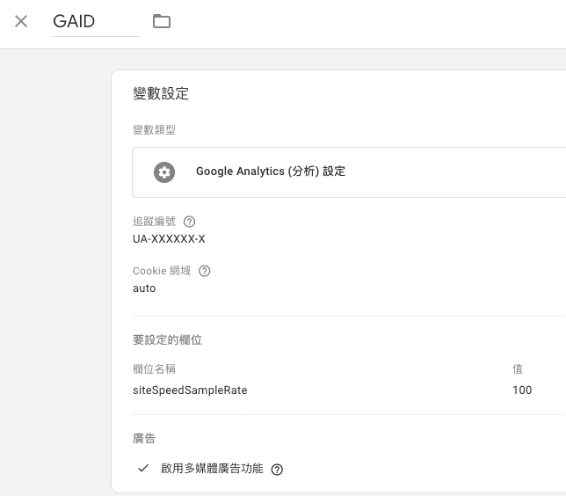This screenshot has width=566, height=496.
Task: Click the folder icon beside variable name
Action: click(x=162, y=21)
